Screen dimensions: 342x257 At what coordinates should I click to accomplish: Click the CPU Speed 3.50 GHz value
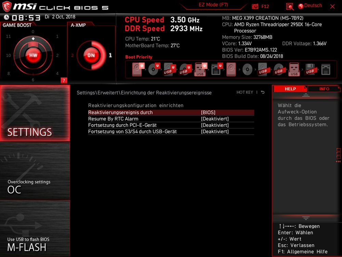(x=185, y=20)
